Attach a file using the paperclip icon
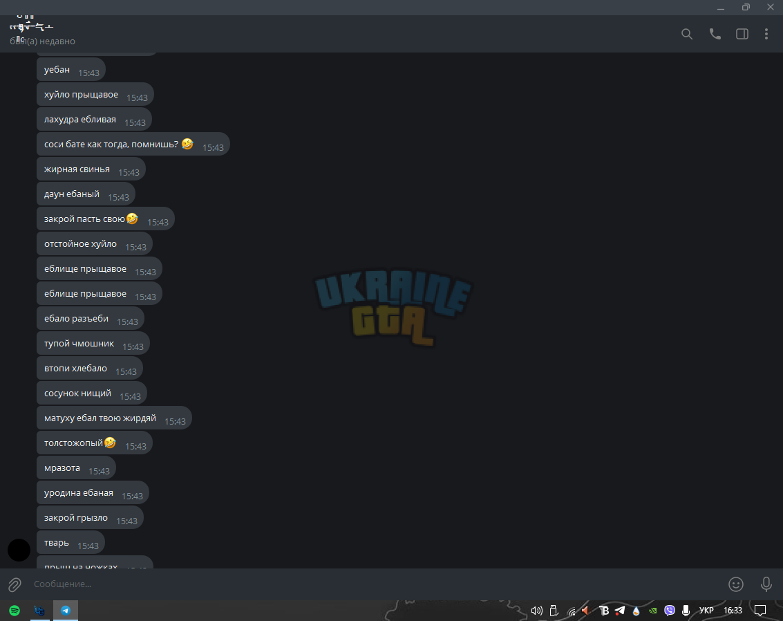The width and height of the screenshot is (783, 621). [15, 584]
